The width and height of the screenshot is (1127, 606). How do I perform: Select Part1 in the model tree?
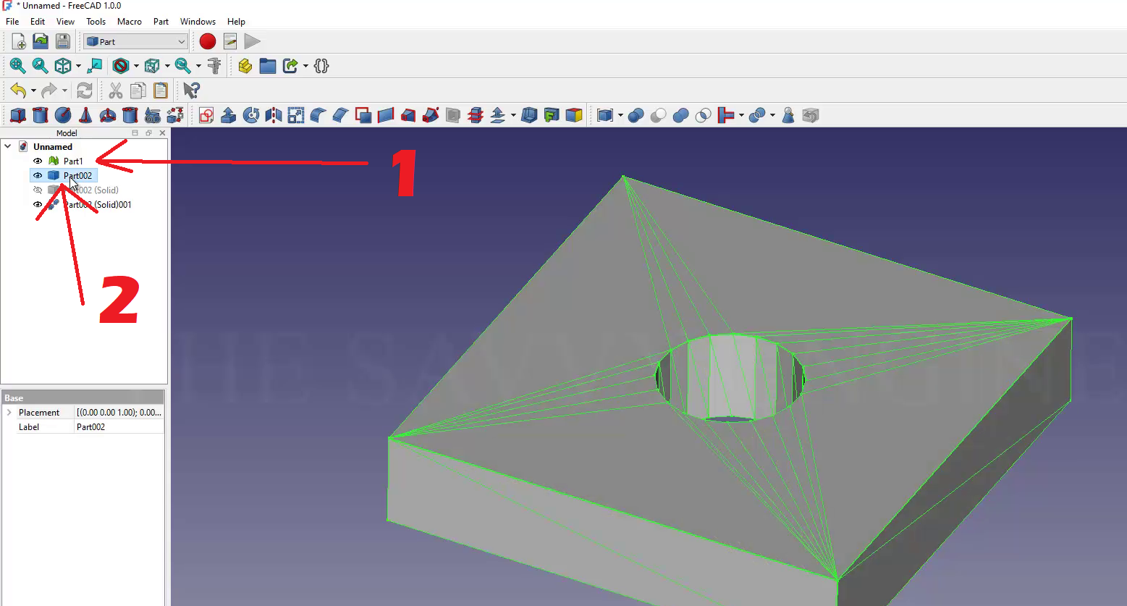pos(73,161)
